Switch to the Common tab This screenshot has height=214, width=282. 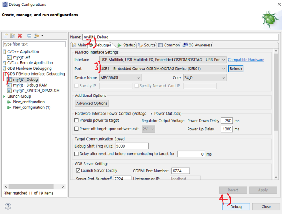point(169,45)
